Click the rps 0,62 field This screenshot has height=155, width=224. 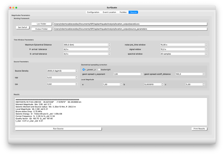pyautogui.click(x=61, y=84)
